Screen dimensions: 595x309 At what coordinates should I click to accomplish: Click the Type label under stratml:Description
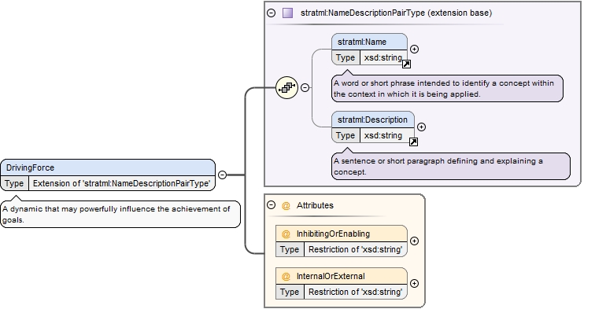346,135
